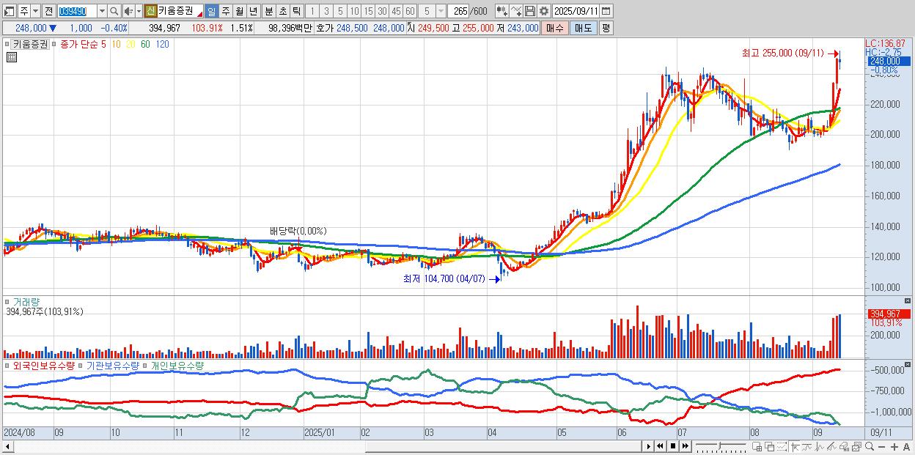This screenshot has height=455, width=915.
Task: Stop chart playback with square button
Action: coord(673,446)
